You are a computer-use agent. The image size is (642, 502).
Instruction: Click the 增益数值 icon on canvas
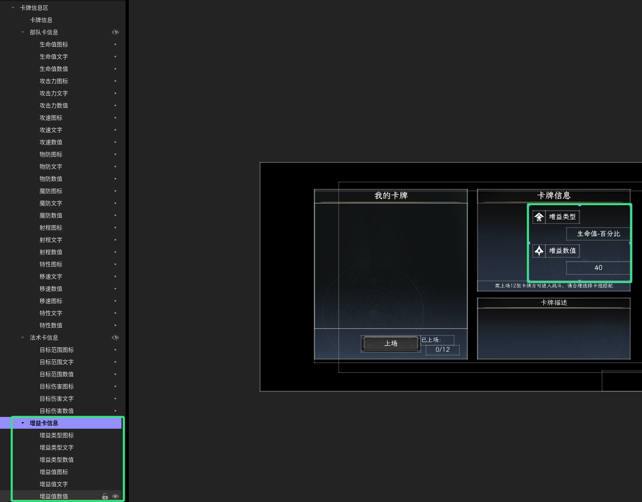539,251
